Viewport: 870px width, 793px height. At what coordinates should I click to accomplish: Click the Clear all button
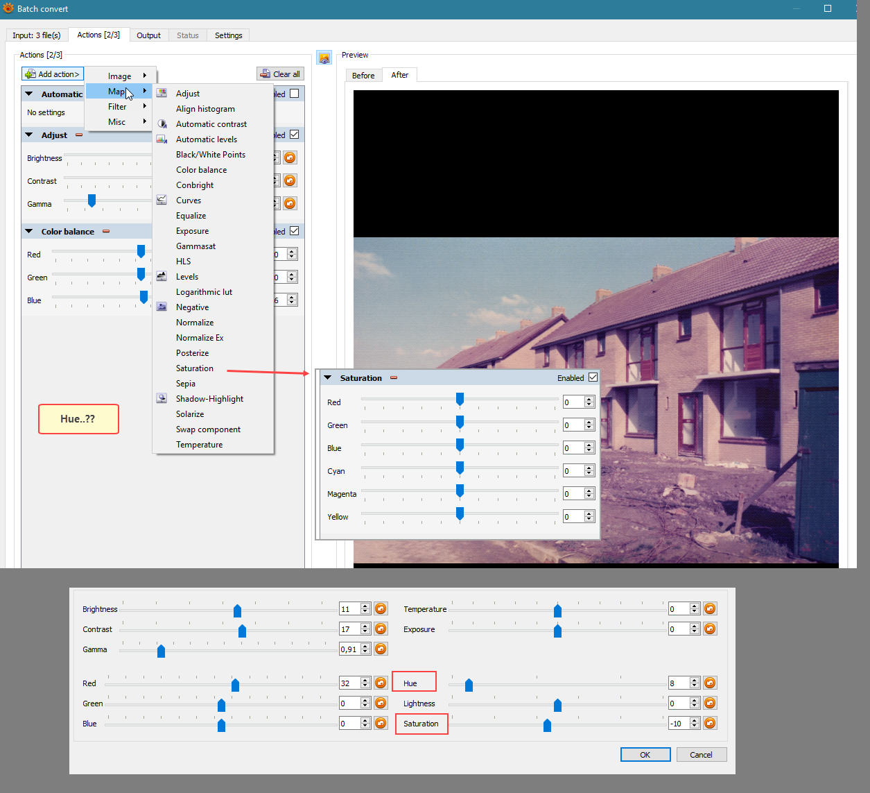point(280,74)
